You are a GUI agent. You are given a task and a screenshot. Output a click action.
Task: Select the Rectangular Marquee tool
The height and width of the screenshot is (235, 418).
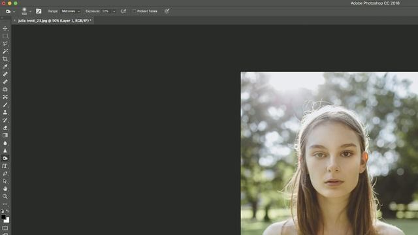pos(5,36)
